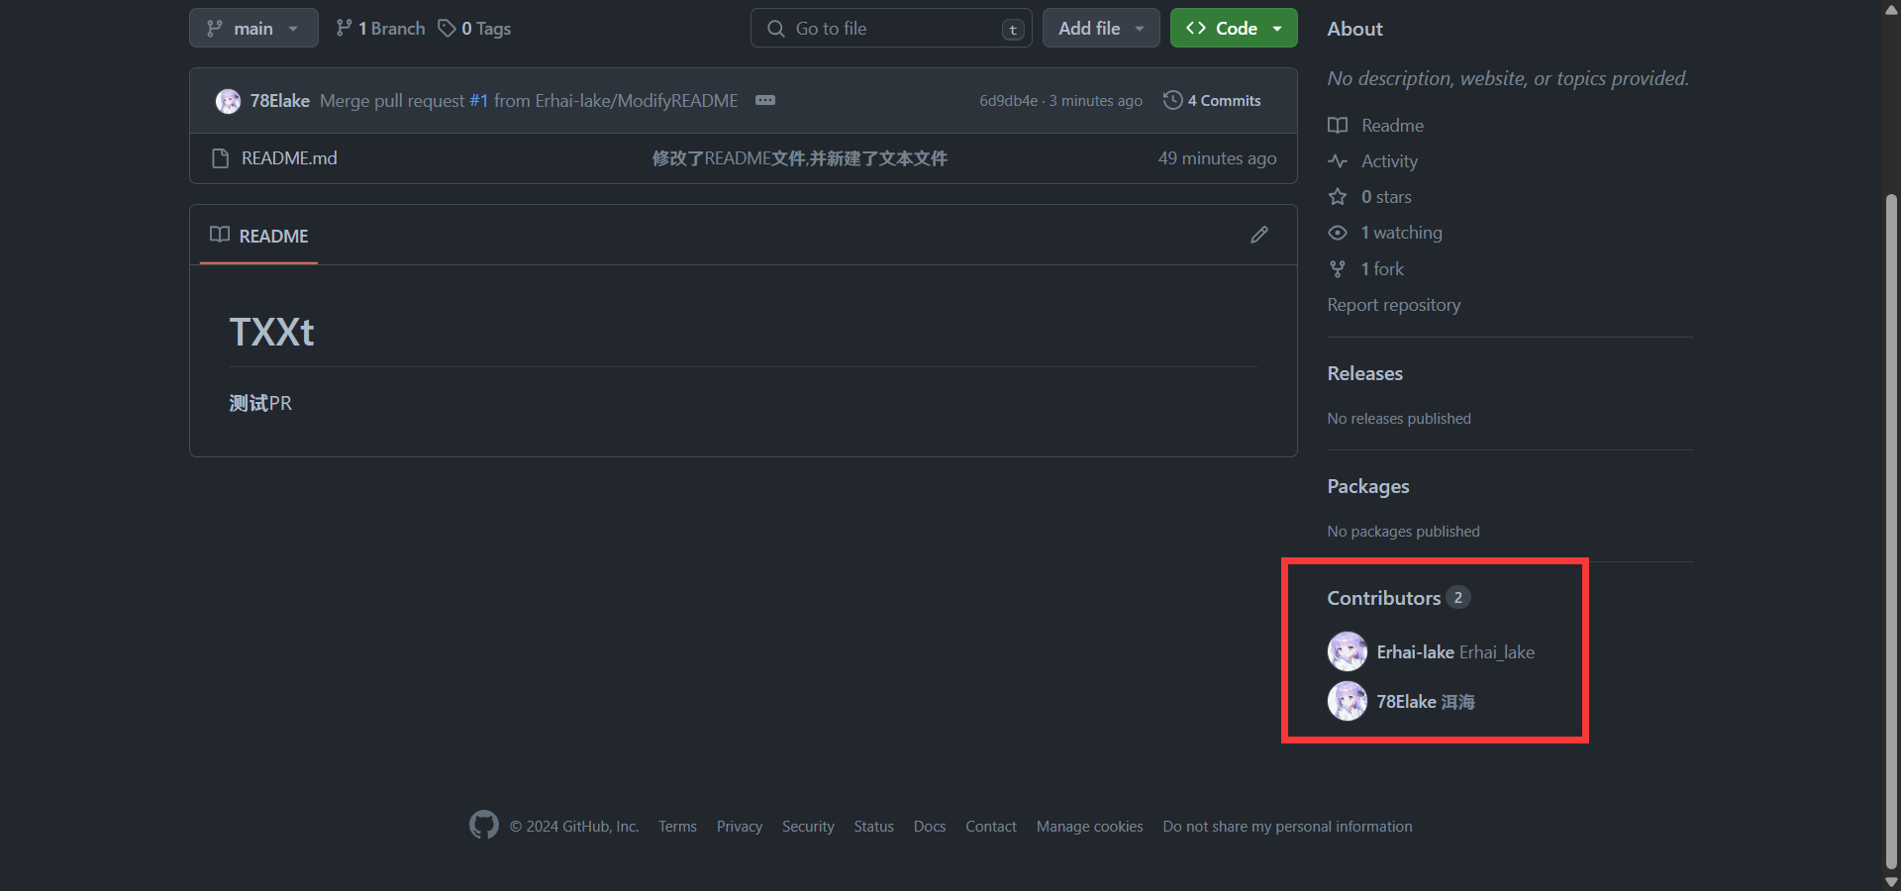
Task: Select the README tab
Action: (259, 236)
